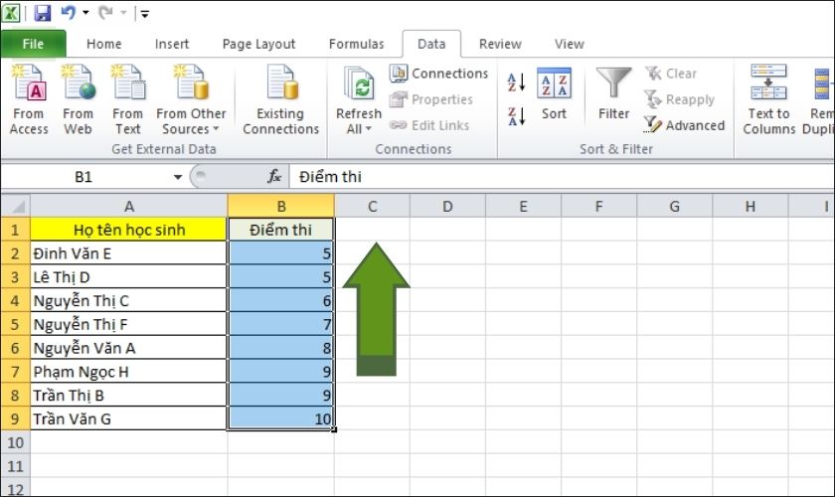Select column E header
The width and height of the screenshot is (835, 497).
click(523, 206)
